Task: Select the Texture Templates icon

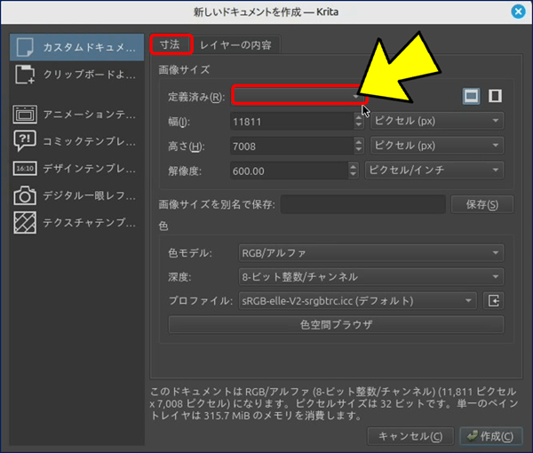Action: point(25,221)
